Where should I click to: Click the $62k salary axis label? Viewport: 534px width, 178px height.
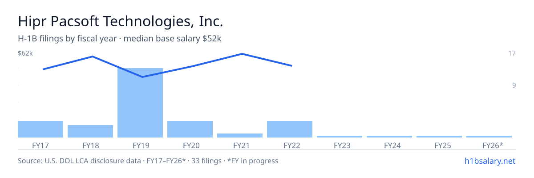(x=25, y=53)
